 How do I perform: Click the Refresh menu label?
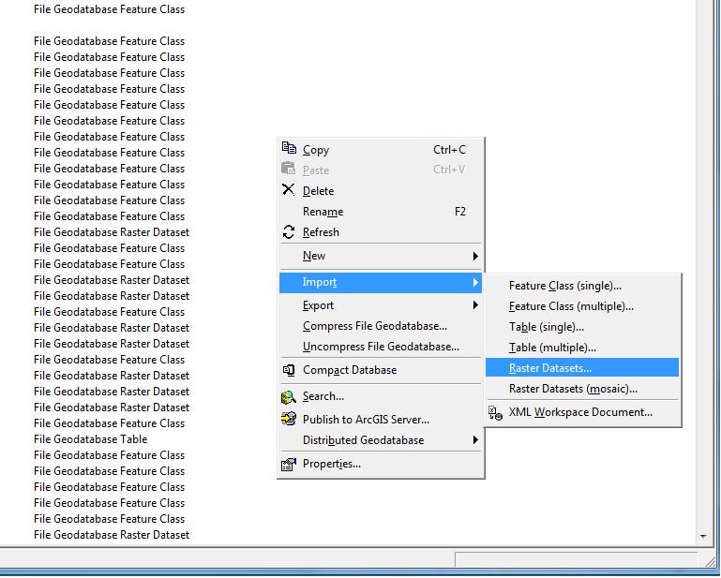coord(321,232)
